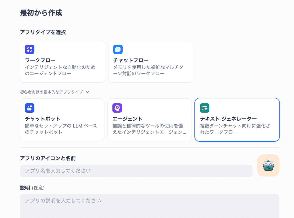Viewport: 294px width, 218px height.
Task: Click the Agent card description text
Action: click(x=149, y=129)
